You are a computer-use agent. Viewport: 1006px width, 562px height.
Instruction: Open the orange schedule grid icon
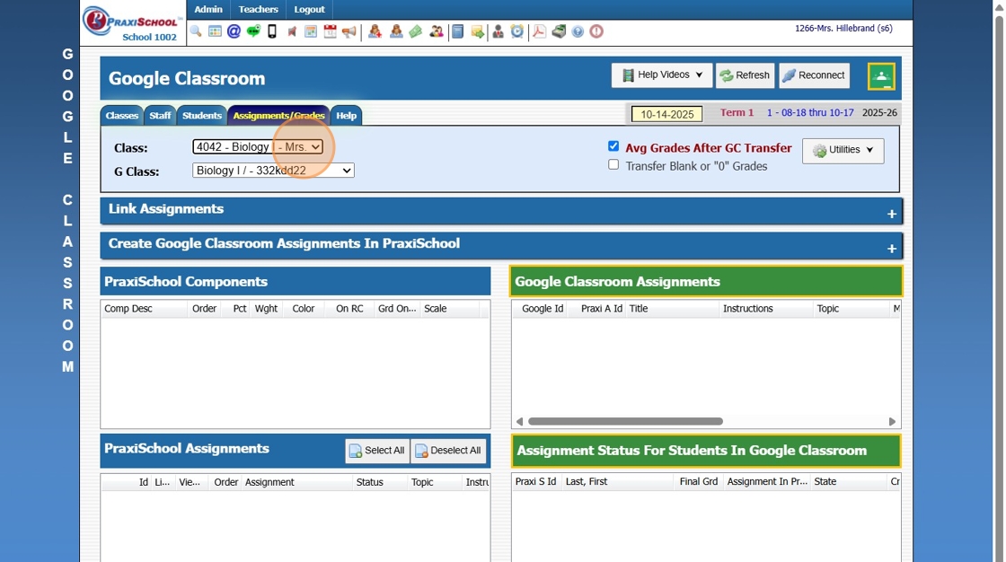(x=311, y=31)
